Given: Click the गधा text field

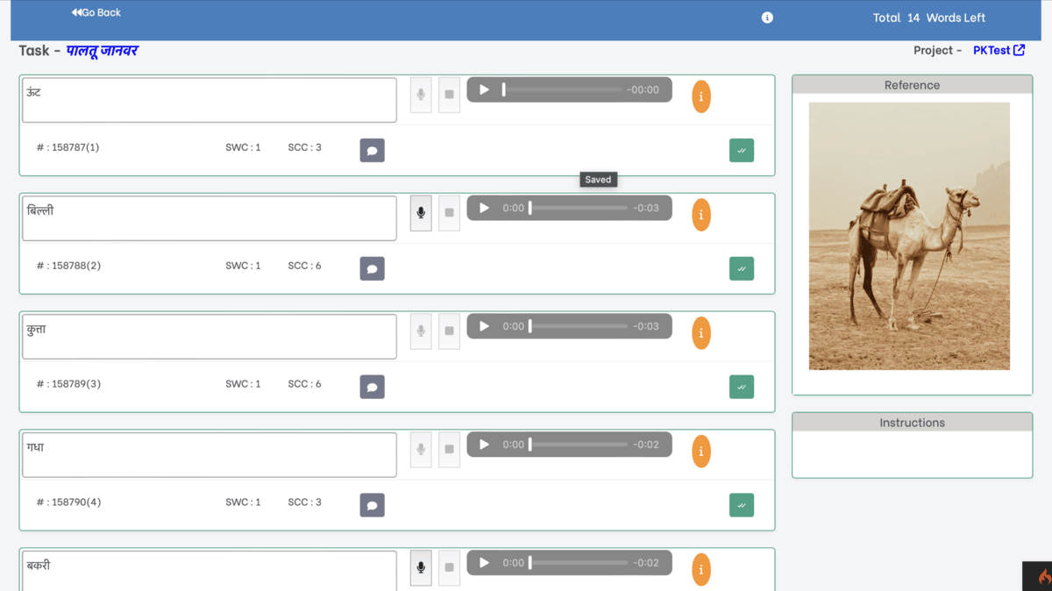Looking at the screenshot, I should 210,455.
